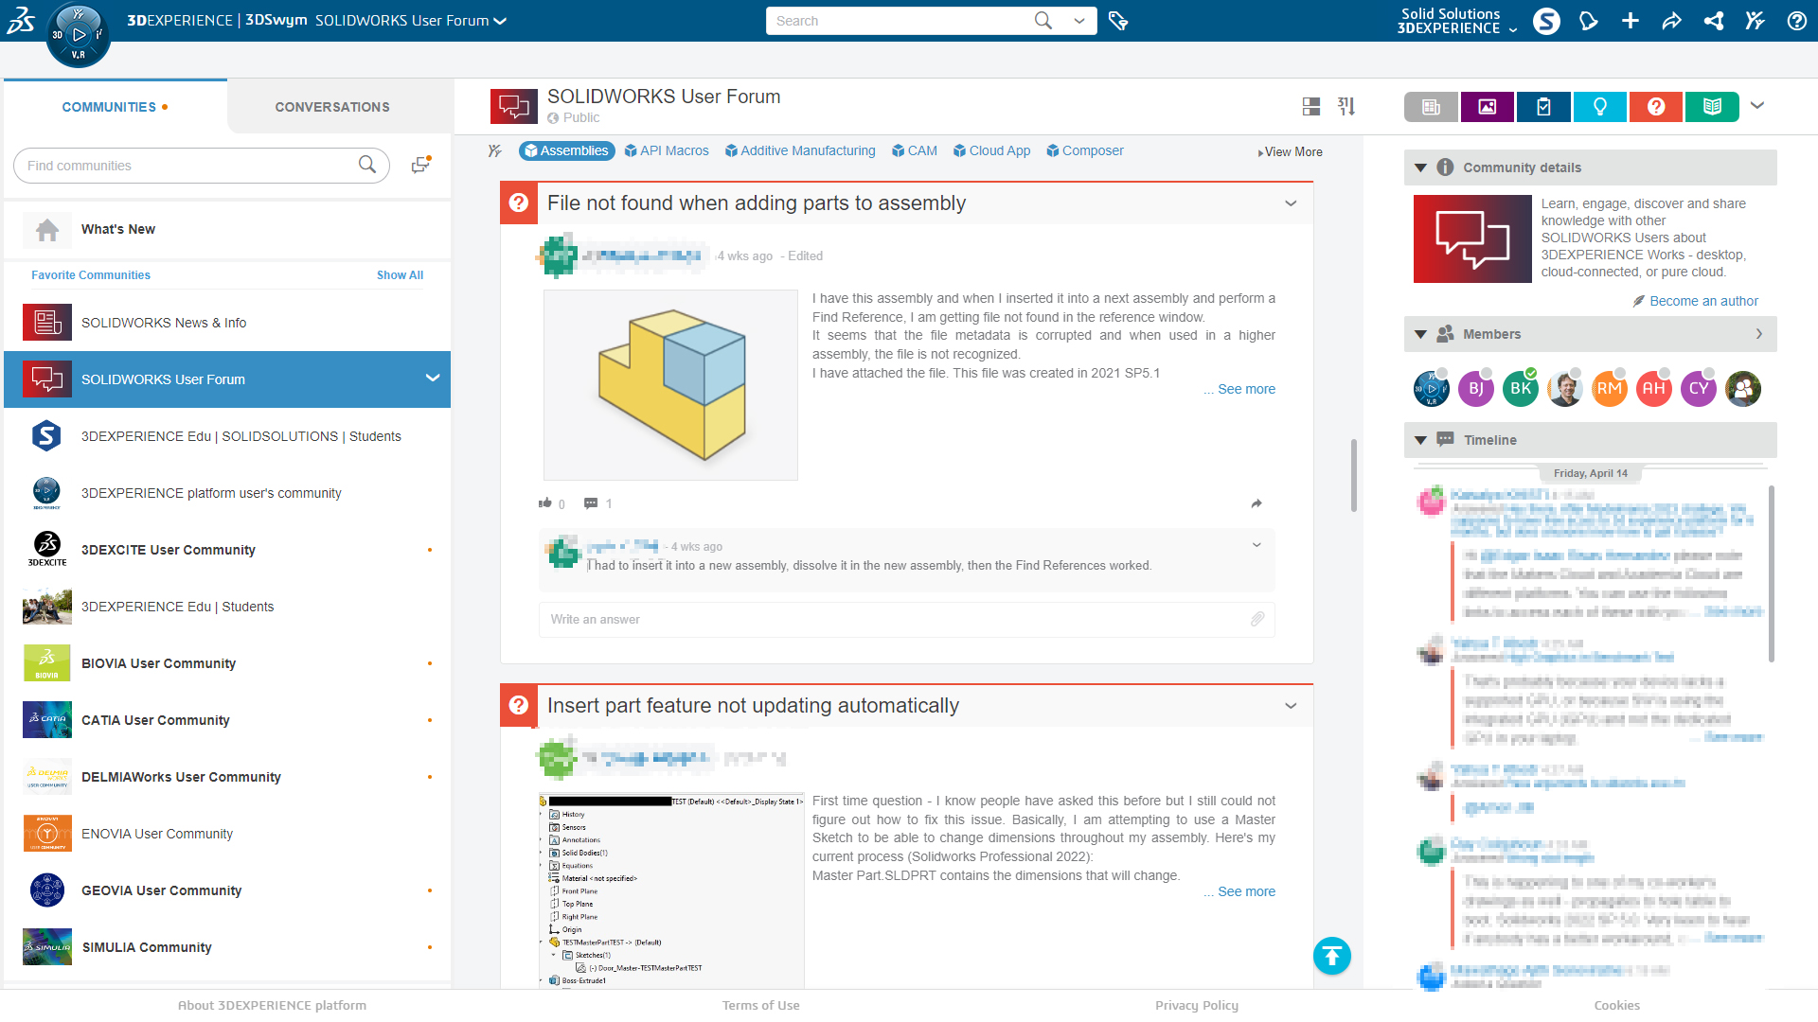Open the search filter dropdown
1818x1022 pixels.
(x=1078, y=20)
